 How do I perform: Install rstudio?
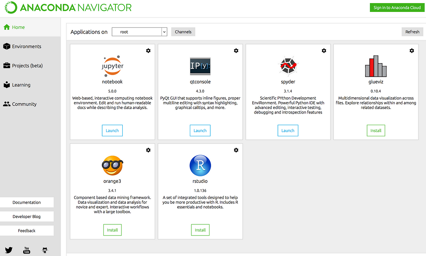pos(200,230)
